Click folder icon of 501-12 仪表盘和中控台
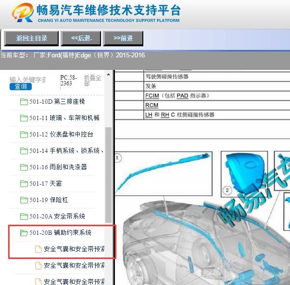The width and height of the screenshot is (290, 285). (x=24, y=135)
